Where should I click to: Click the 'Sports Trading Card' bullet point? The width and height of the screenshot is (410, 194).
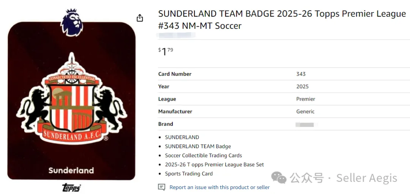(189, 173)
